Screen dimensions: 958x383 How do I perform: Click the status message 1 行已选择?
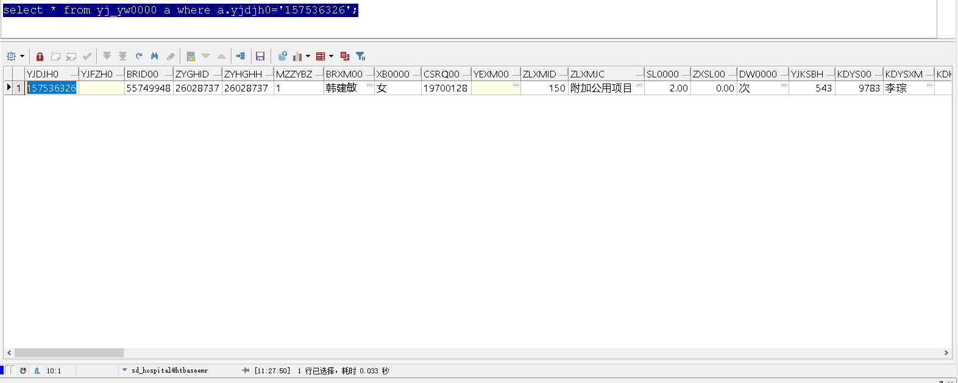point(316,370)
